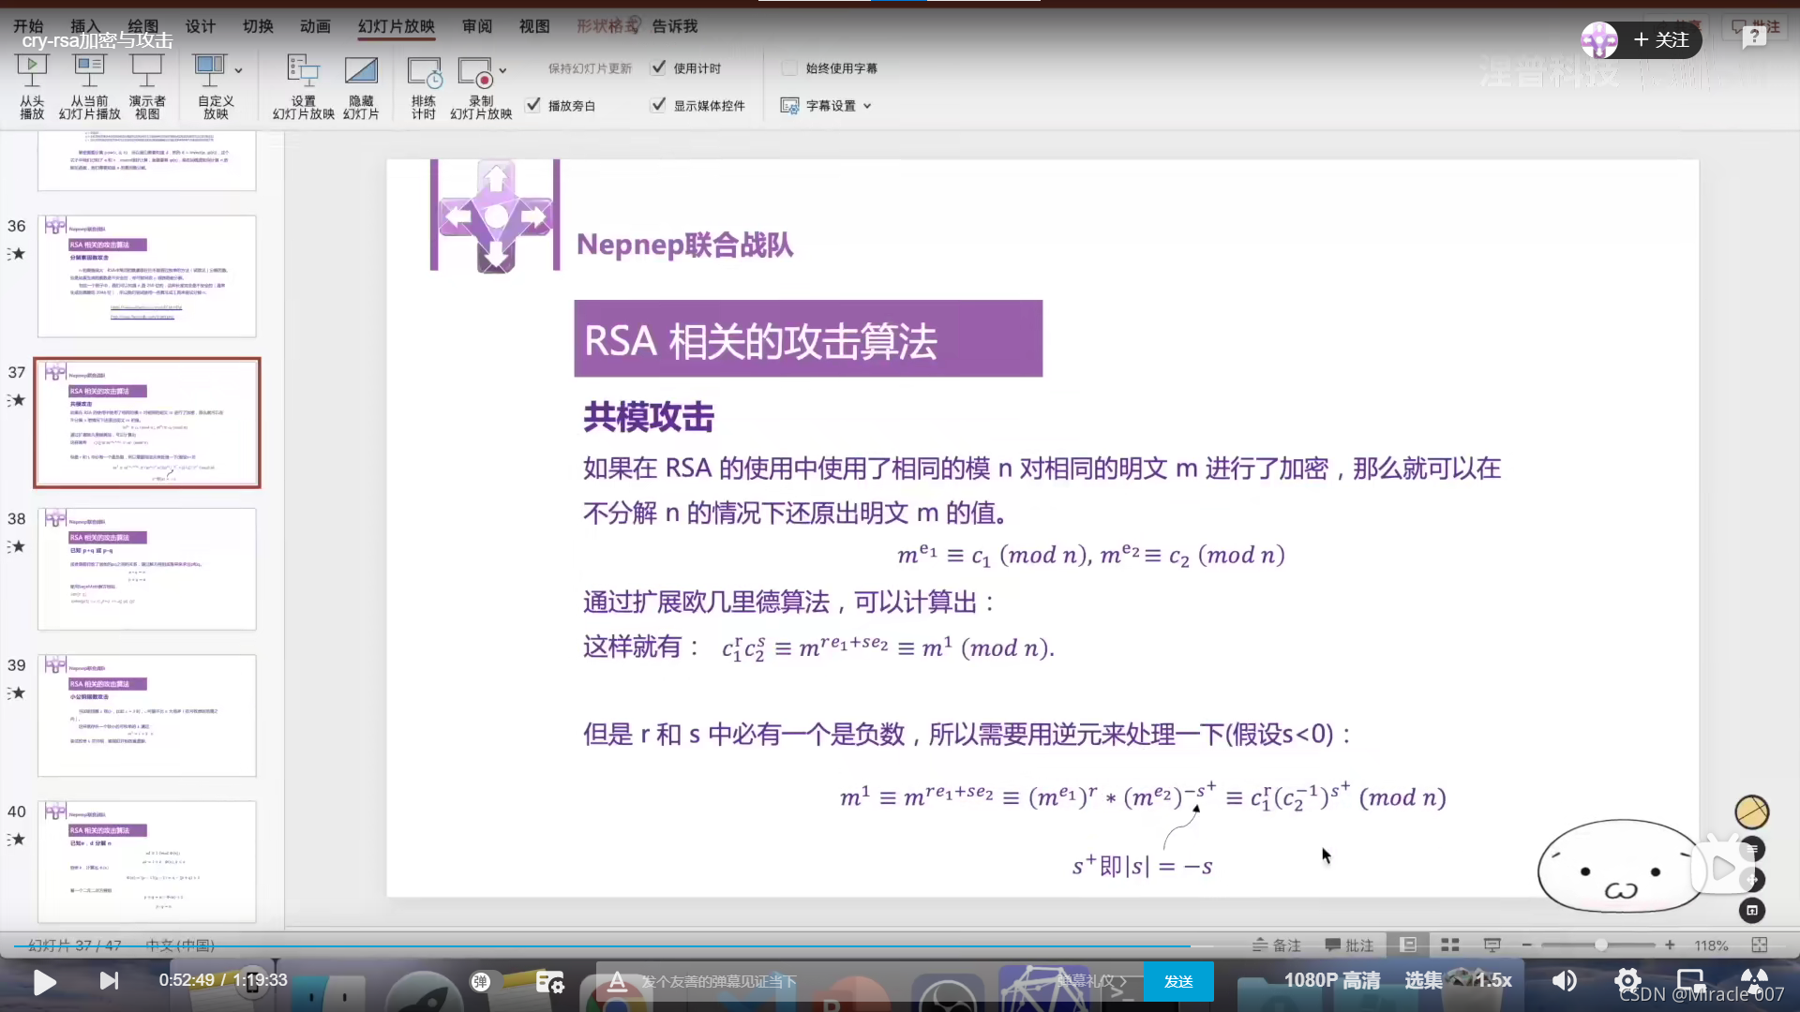Click the 发送 send button

(1178, 981)
